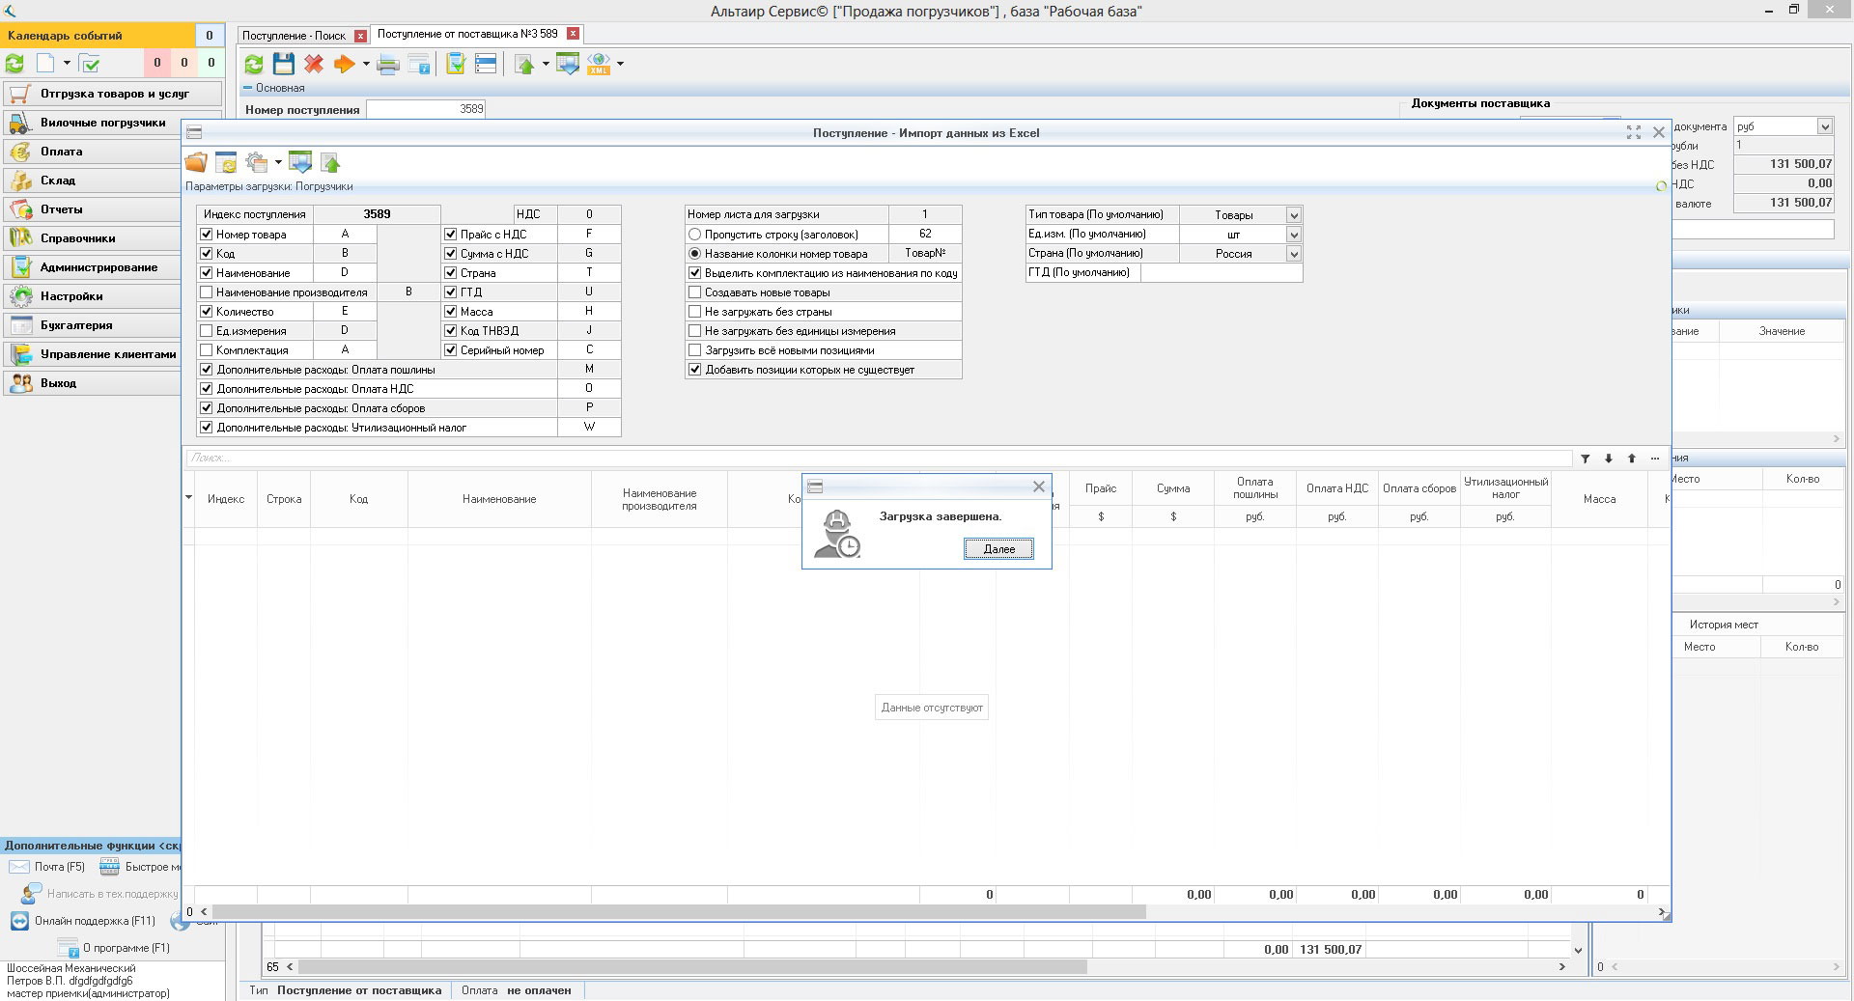Screen dimensions: 1854x1001
Task: Click the receipt table horizontal scrollbar behind the dialog
Action: [x=692, y=966]
